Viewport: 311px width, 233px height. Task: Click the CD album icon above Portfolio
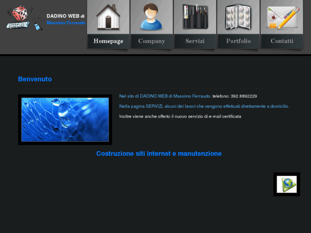coord(238,17)
